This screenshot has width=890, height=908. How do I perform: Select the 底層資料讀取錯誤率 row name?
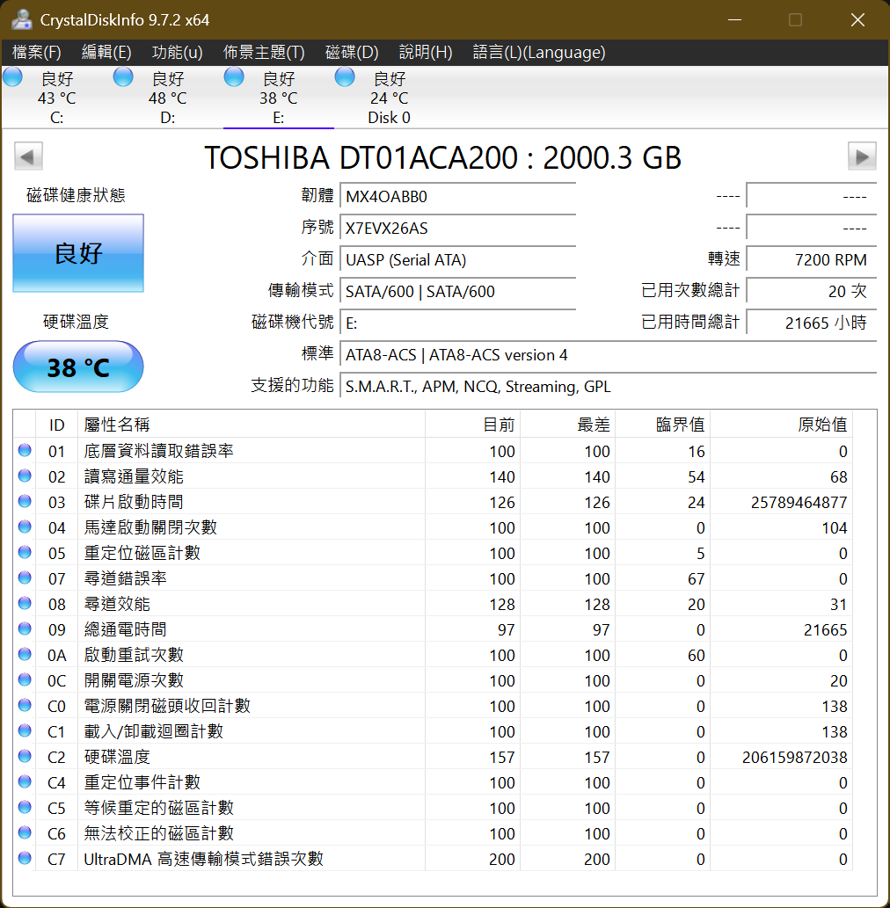coord(159,451)
